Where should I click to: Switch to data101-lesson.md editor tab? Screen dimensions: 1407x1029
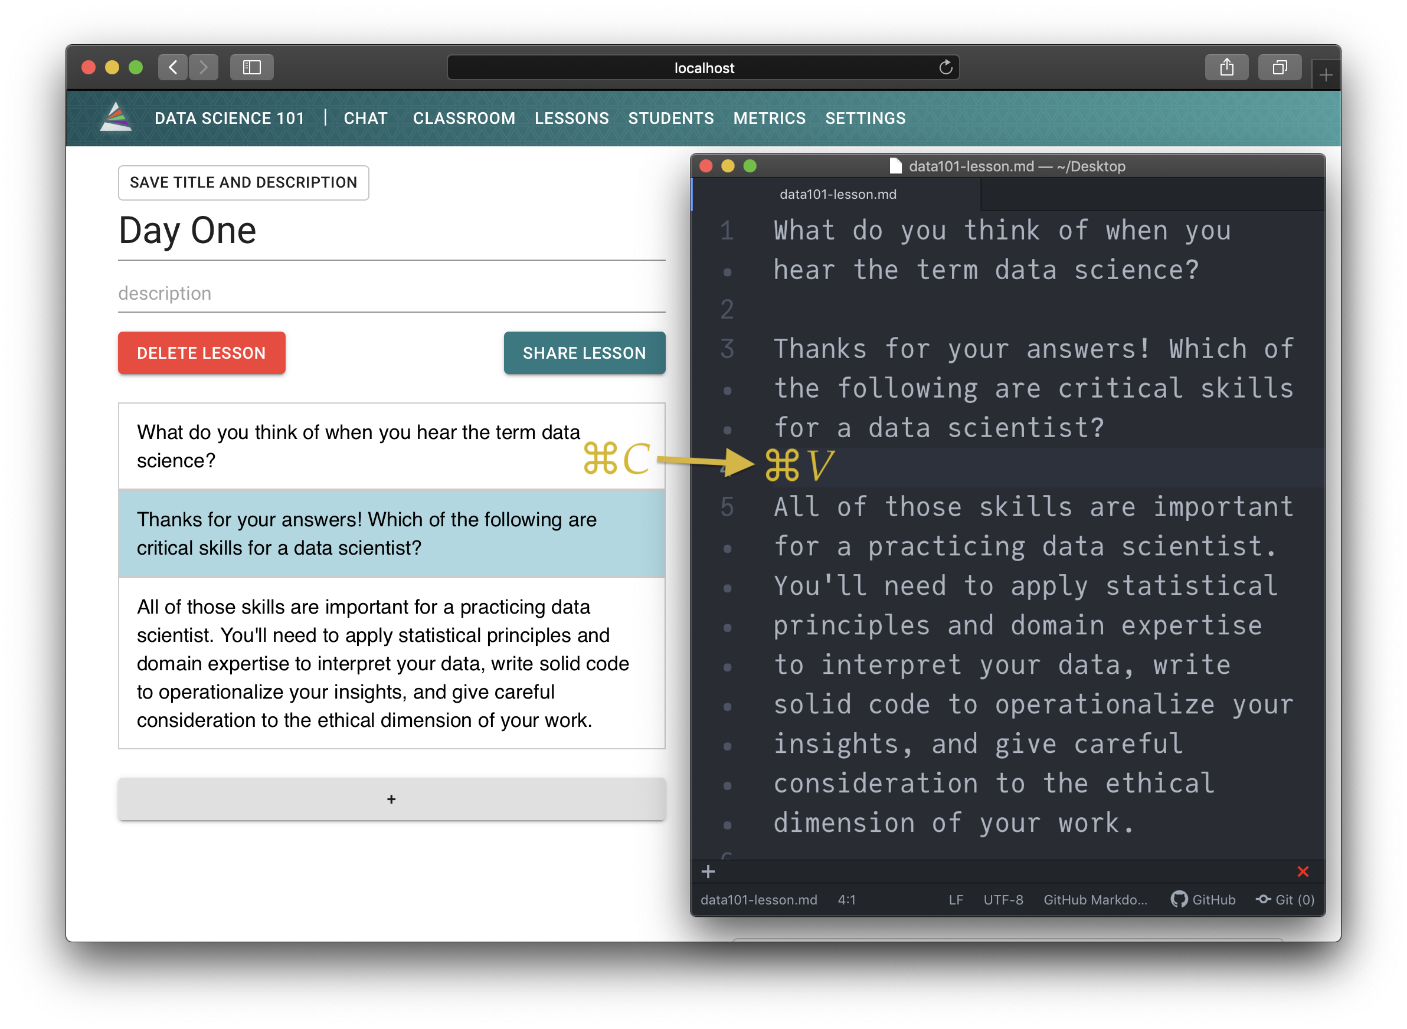click(x=837, y=194)
